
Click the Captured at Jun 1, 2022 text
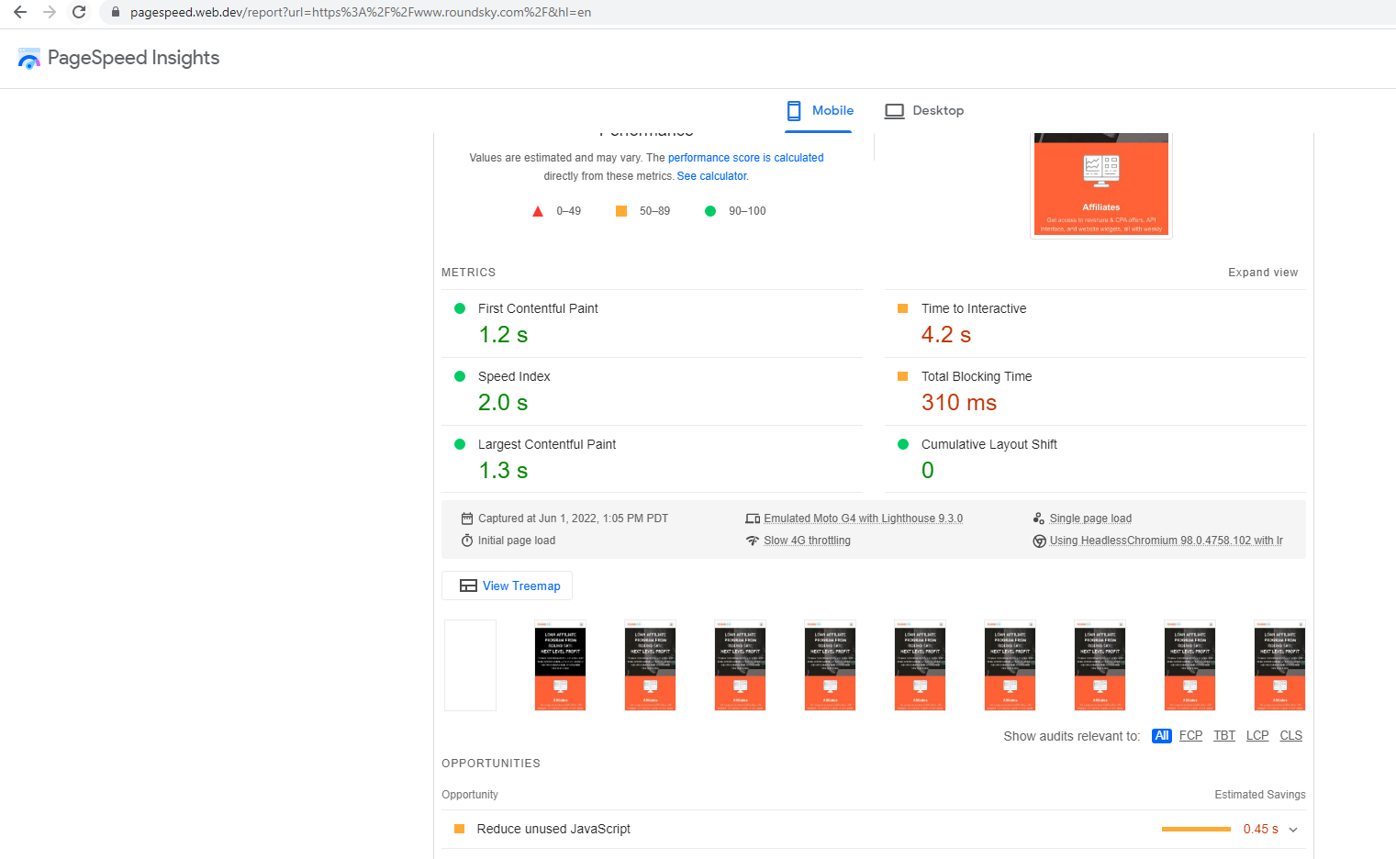(x=574, y=519)
